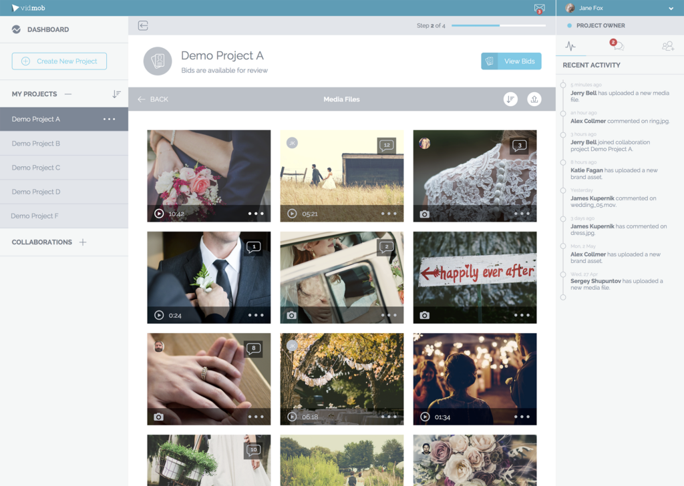Click the Dashboard icon in sidebar
The height and width of the screenshot is (486, 684).
coord(15,29)
